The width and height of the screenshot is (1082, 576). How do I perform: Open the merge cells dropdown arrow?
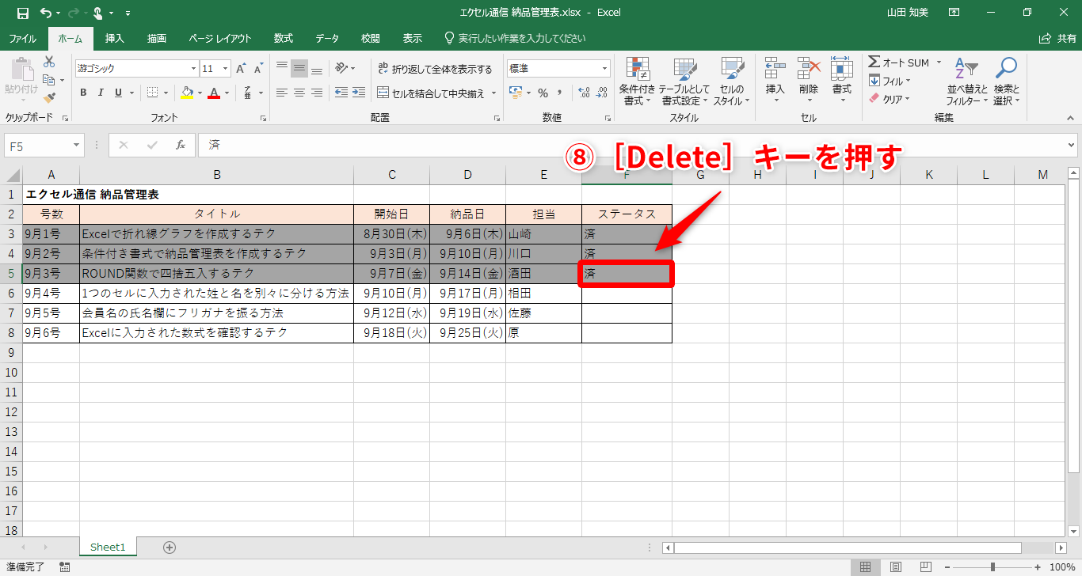(x=494, y=93)
